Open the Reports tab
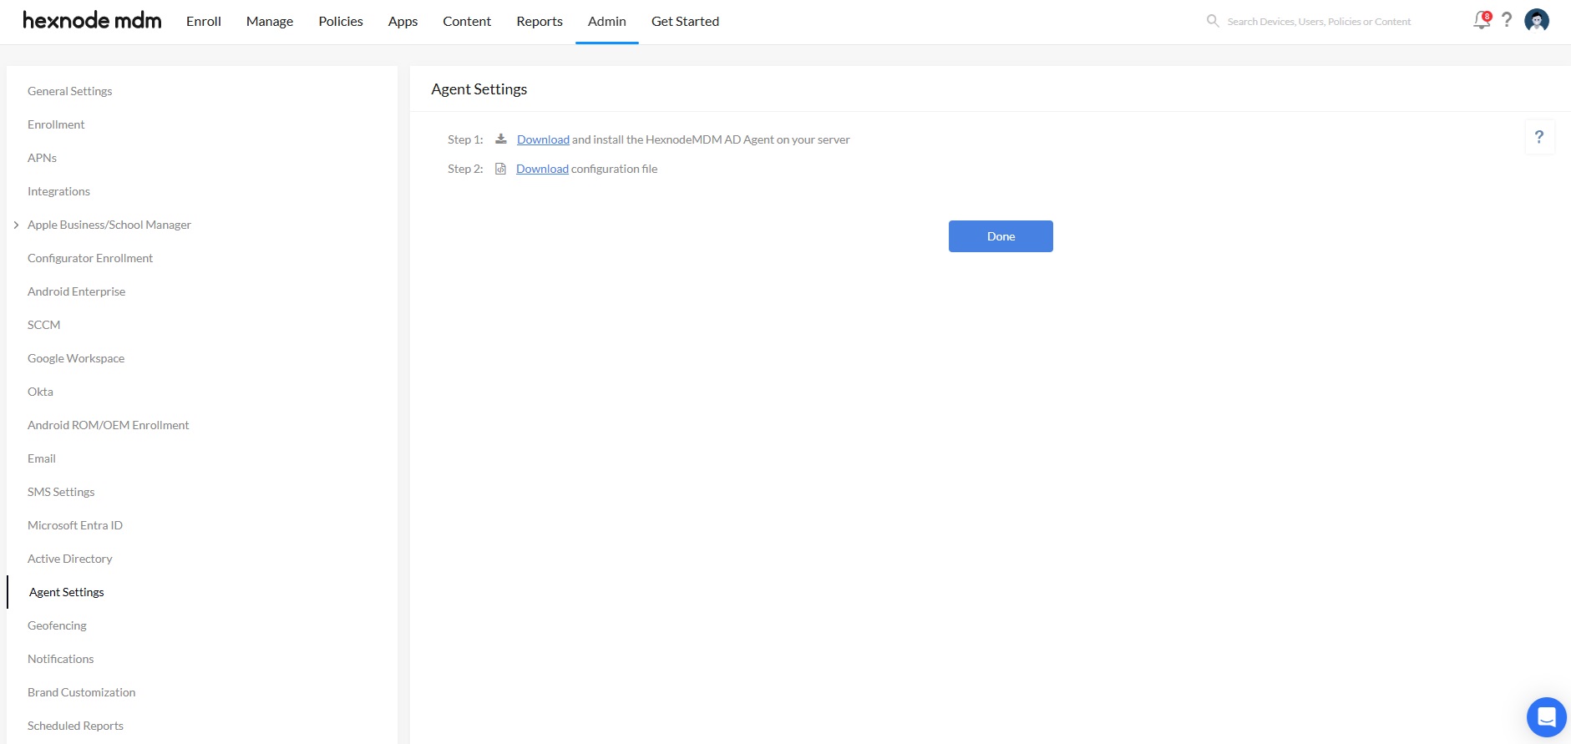Screen dimensions: 1571x744 pyautogui.click(x=540, y=22)
